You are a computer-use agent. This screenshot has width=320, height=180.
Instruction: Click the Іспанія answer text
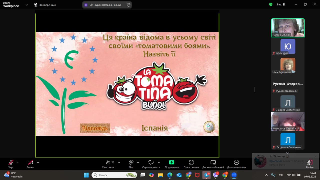click(154, 128)
